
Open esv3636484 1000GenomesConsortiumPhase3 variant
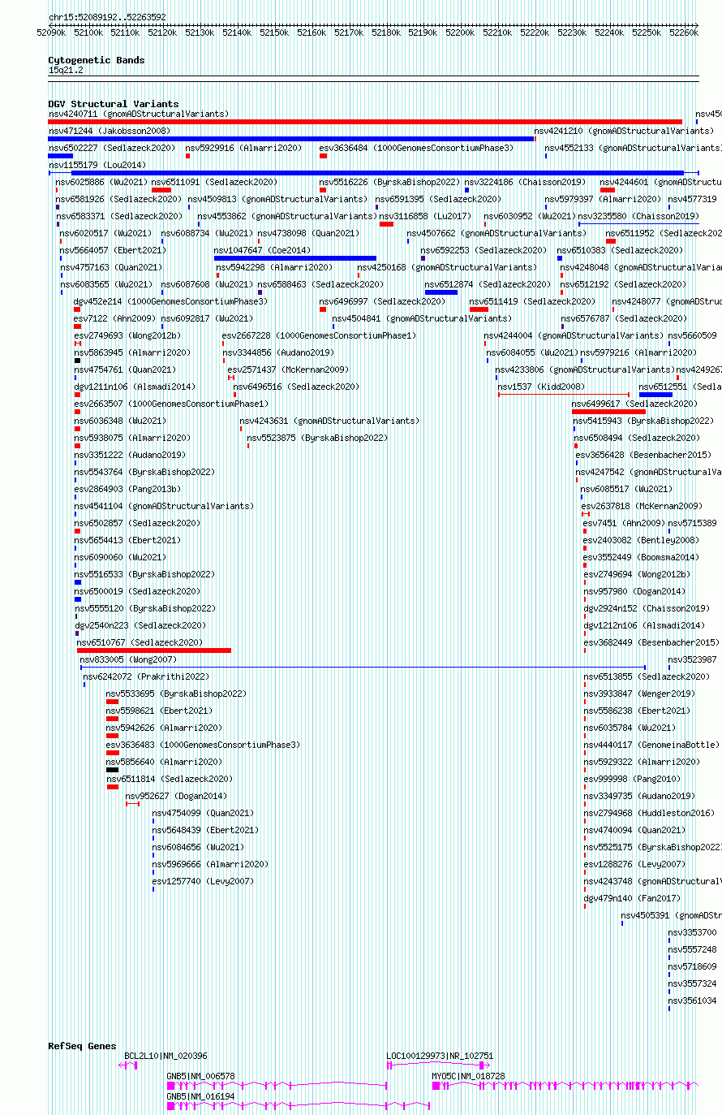[416, 148]
